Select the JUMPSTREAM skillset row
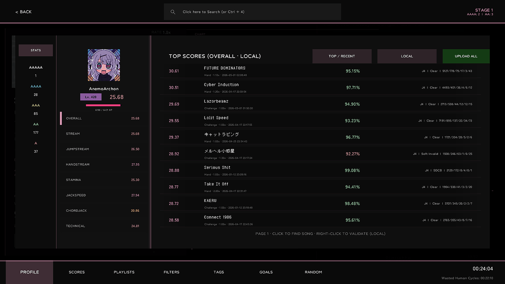Image resolution: width=505 pixels, height=284 pixels. [103, 149]
